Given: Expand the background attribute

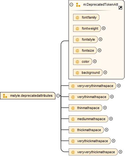Looking at the screenshot, I should coord(105,73).
